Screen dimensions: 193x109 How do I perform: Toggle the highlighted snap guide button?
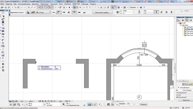point(89,104)
